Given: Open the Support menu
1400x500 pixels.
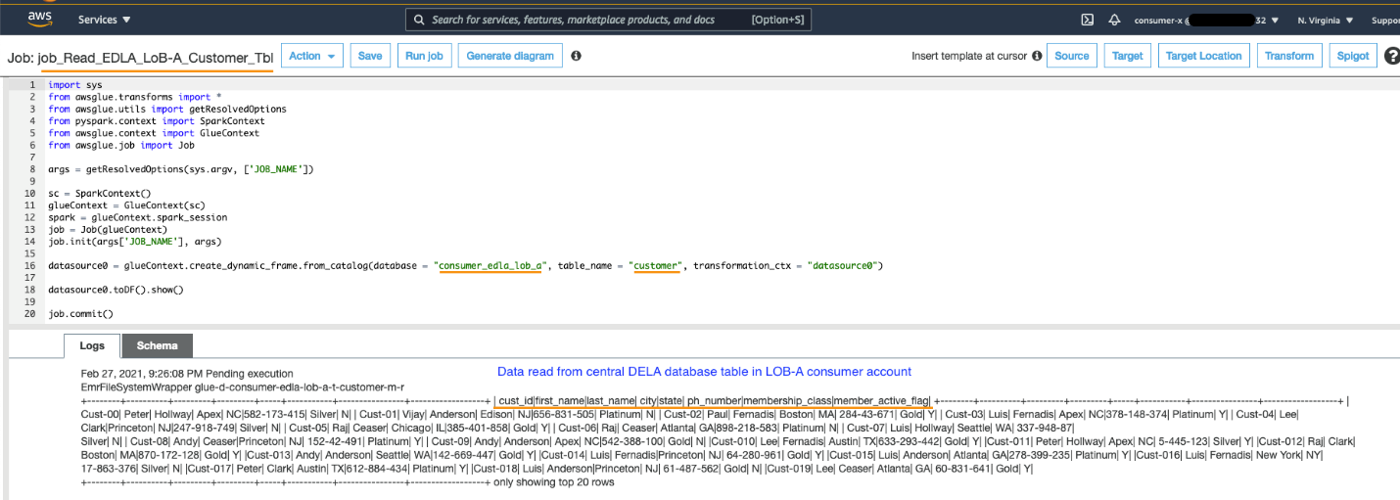Looking at the screenshot, I should pos(1385,20).
